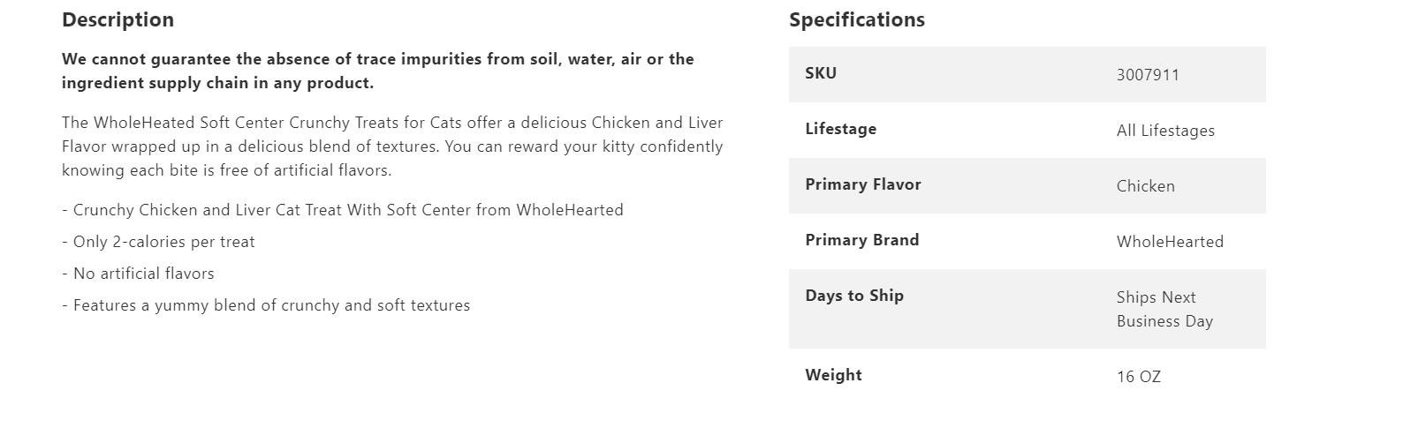Click the All Lifestages value
This screenshot has width=1403, height=428.
pos(1165,131)
